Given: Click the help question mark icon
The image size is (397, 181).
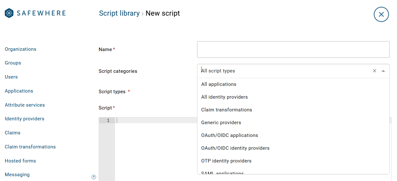Looking at the screenshot, I should 94,177.
